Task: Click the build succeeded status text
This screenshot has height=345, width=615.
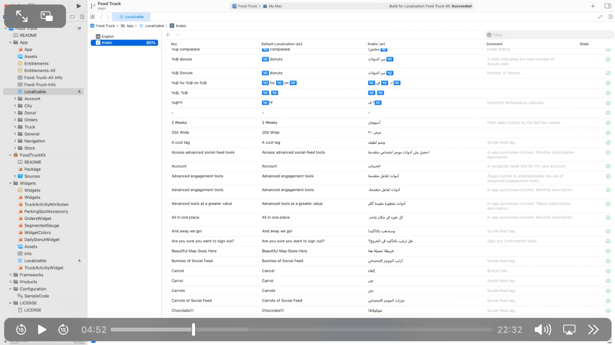Action: [x=430, y=6]
